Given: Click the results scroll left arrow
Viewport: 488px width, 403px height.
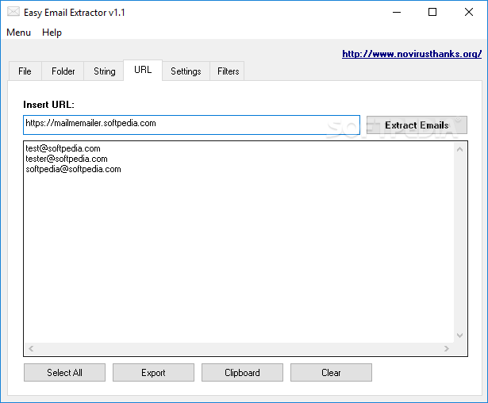Looking at the screenshot, I should click(31, 348).
